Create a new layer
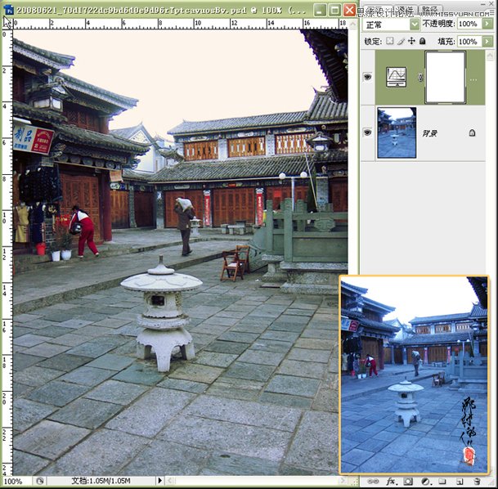Screen dimensions: 498x489 click(x=460, y=482)
